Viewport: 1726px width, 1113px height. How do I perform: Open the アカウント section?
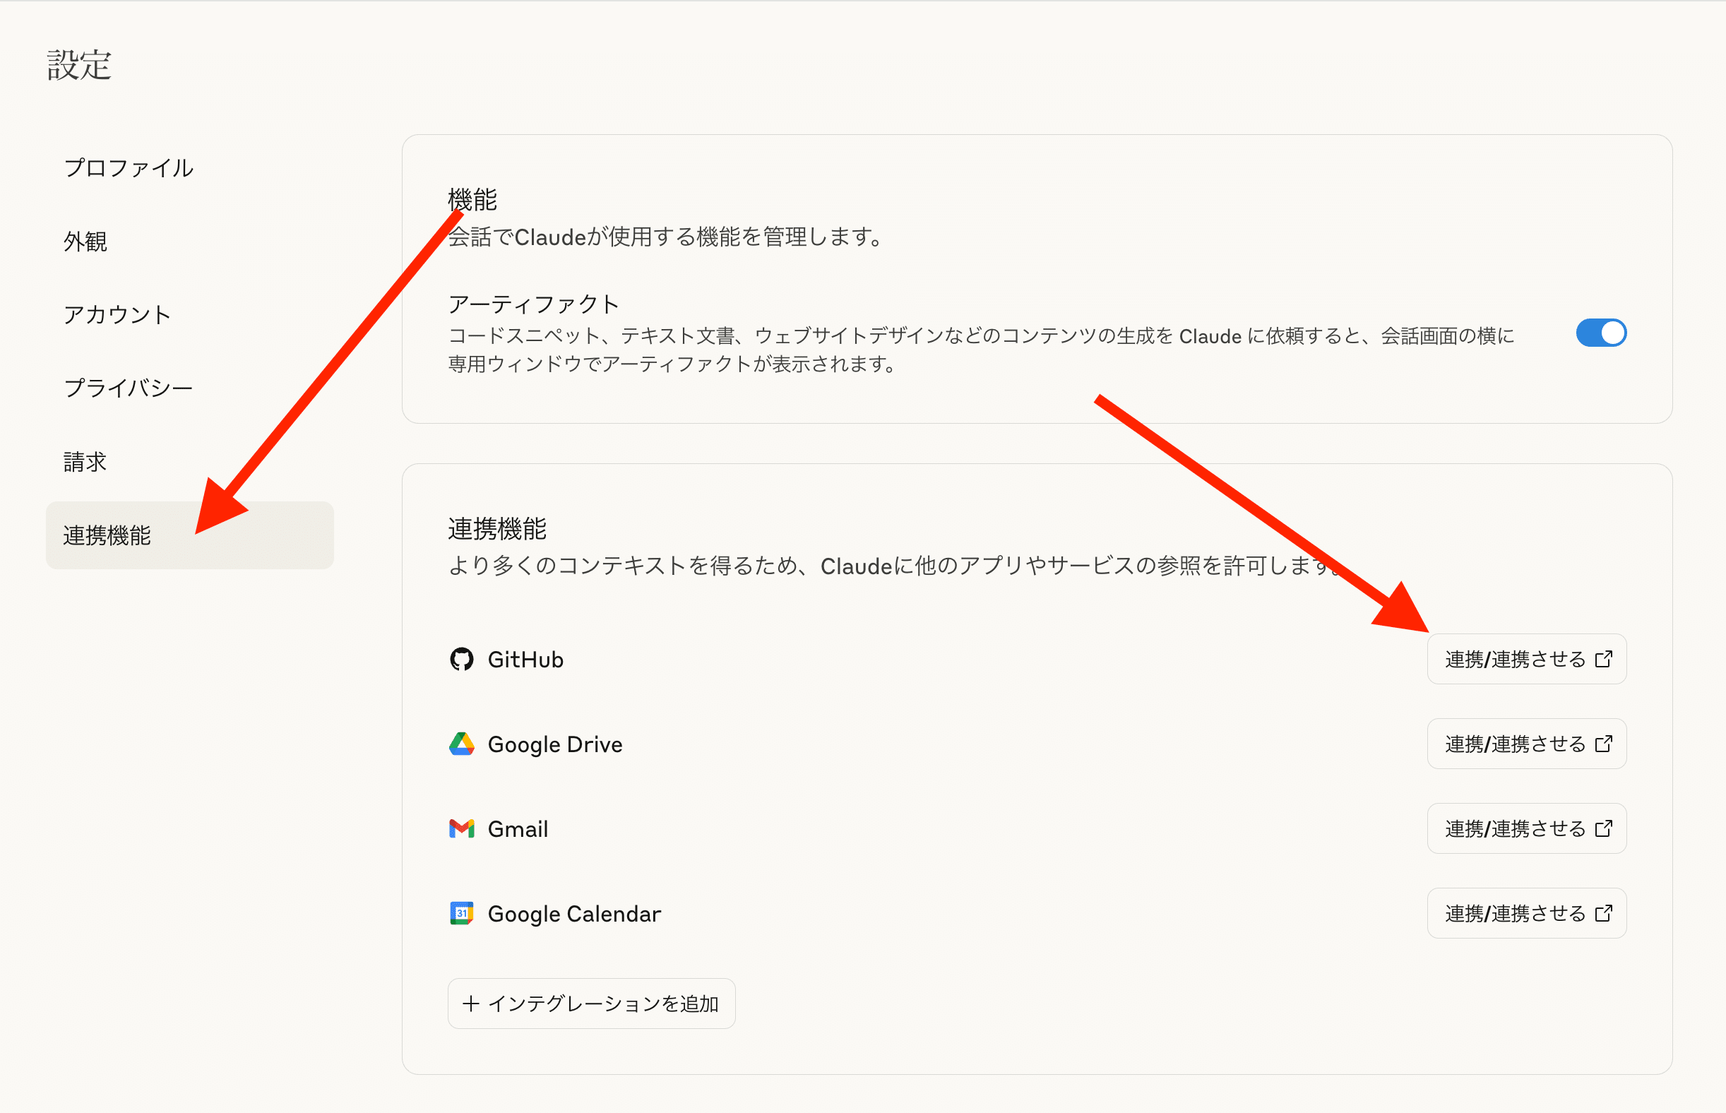click(117, 314)
